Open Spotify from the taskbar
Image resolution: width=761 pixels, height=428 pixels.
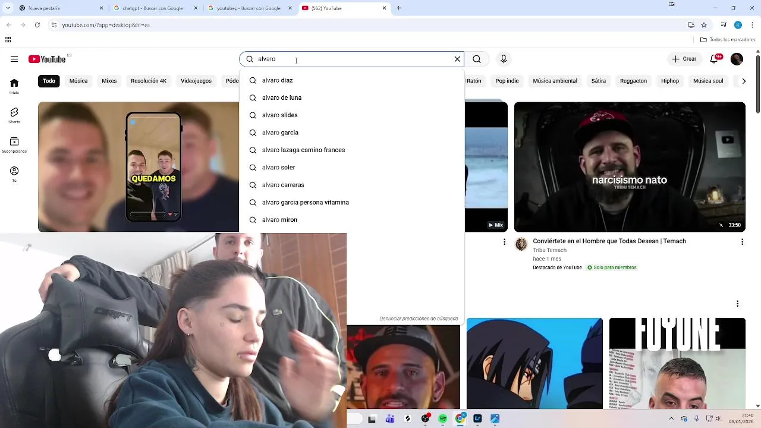[442, 419]
